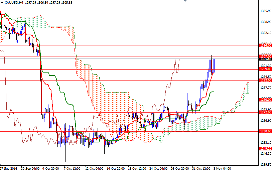Viewport: 272px width, 171px height.
Task: Click the 1335.90 value on price axis
Action: [x=265, y=11]
